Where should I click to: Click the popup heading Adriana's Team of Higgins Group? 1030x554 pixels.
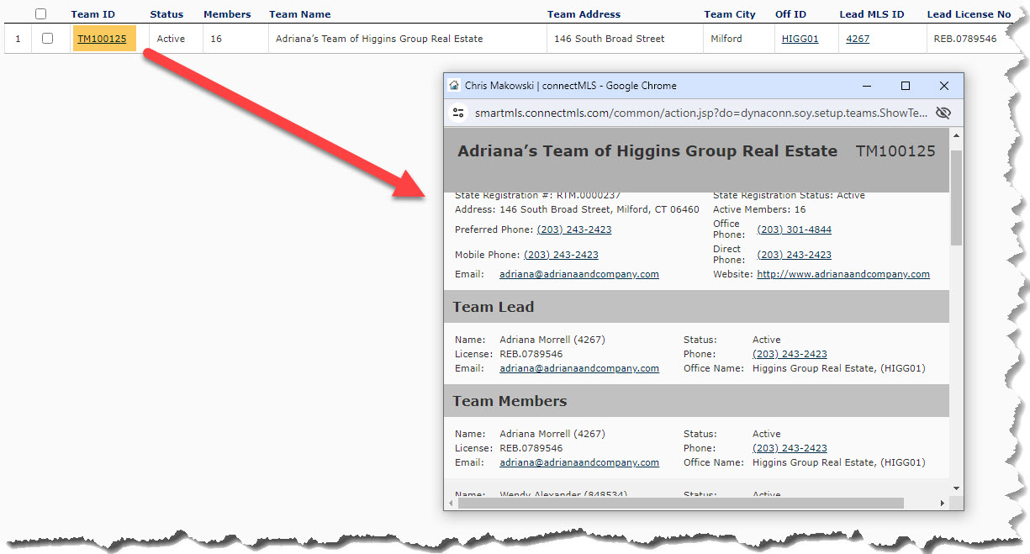tap(647, 151)
